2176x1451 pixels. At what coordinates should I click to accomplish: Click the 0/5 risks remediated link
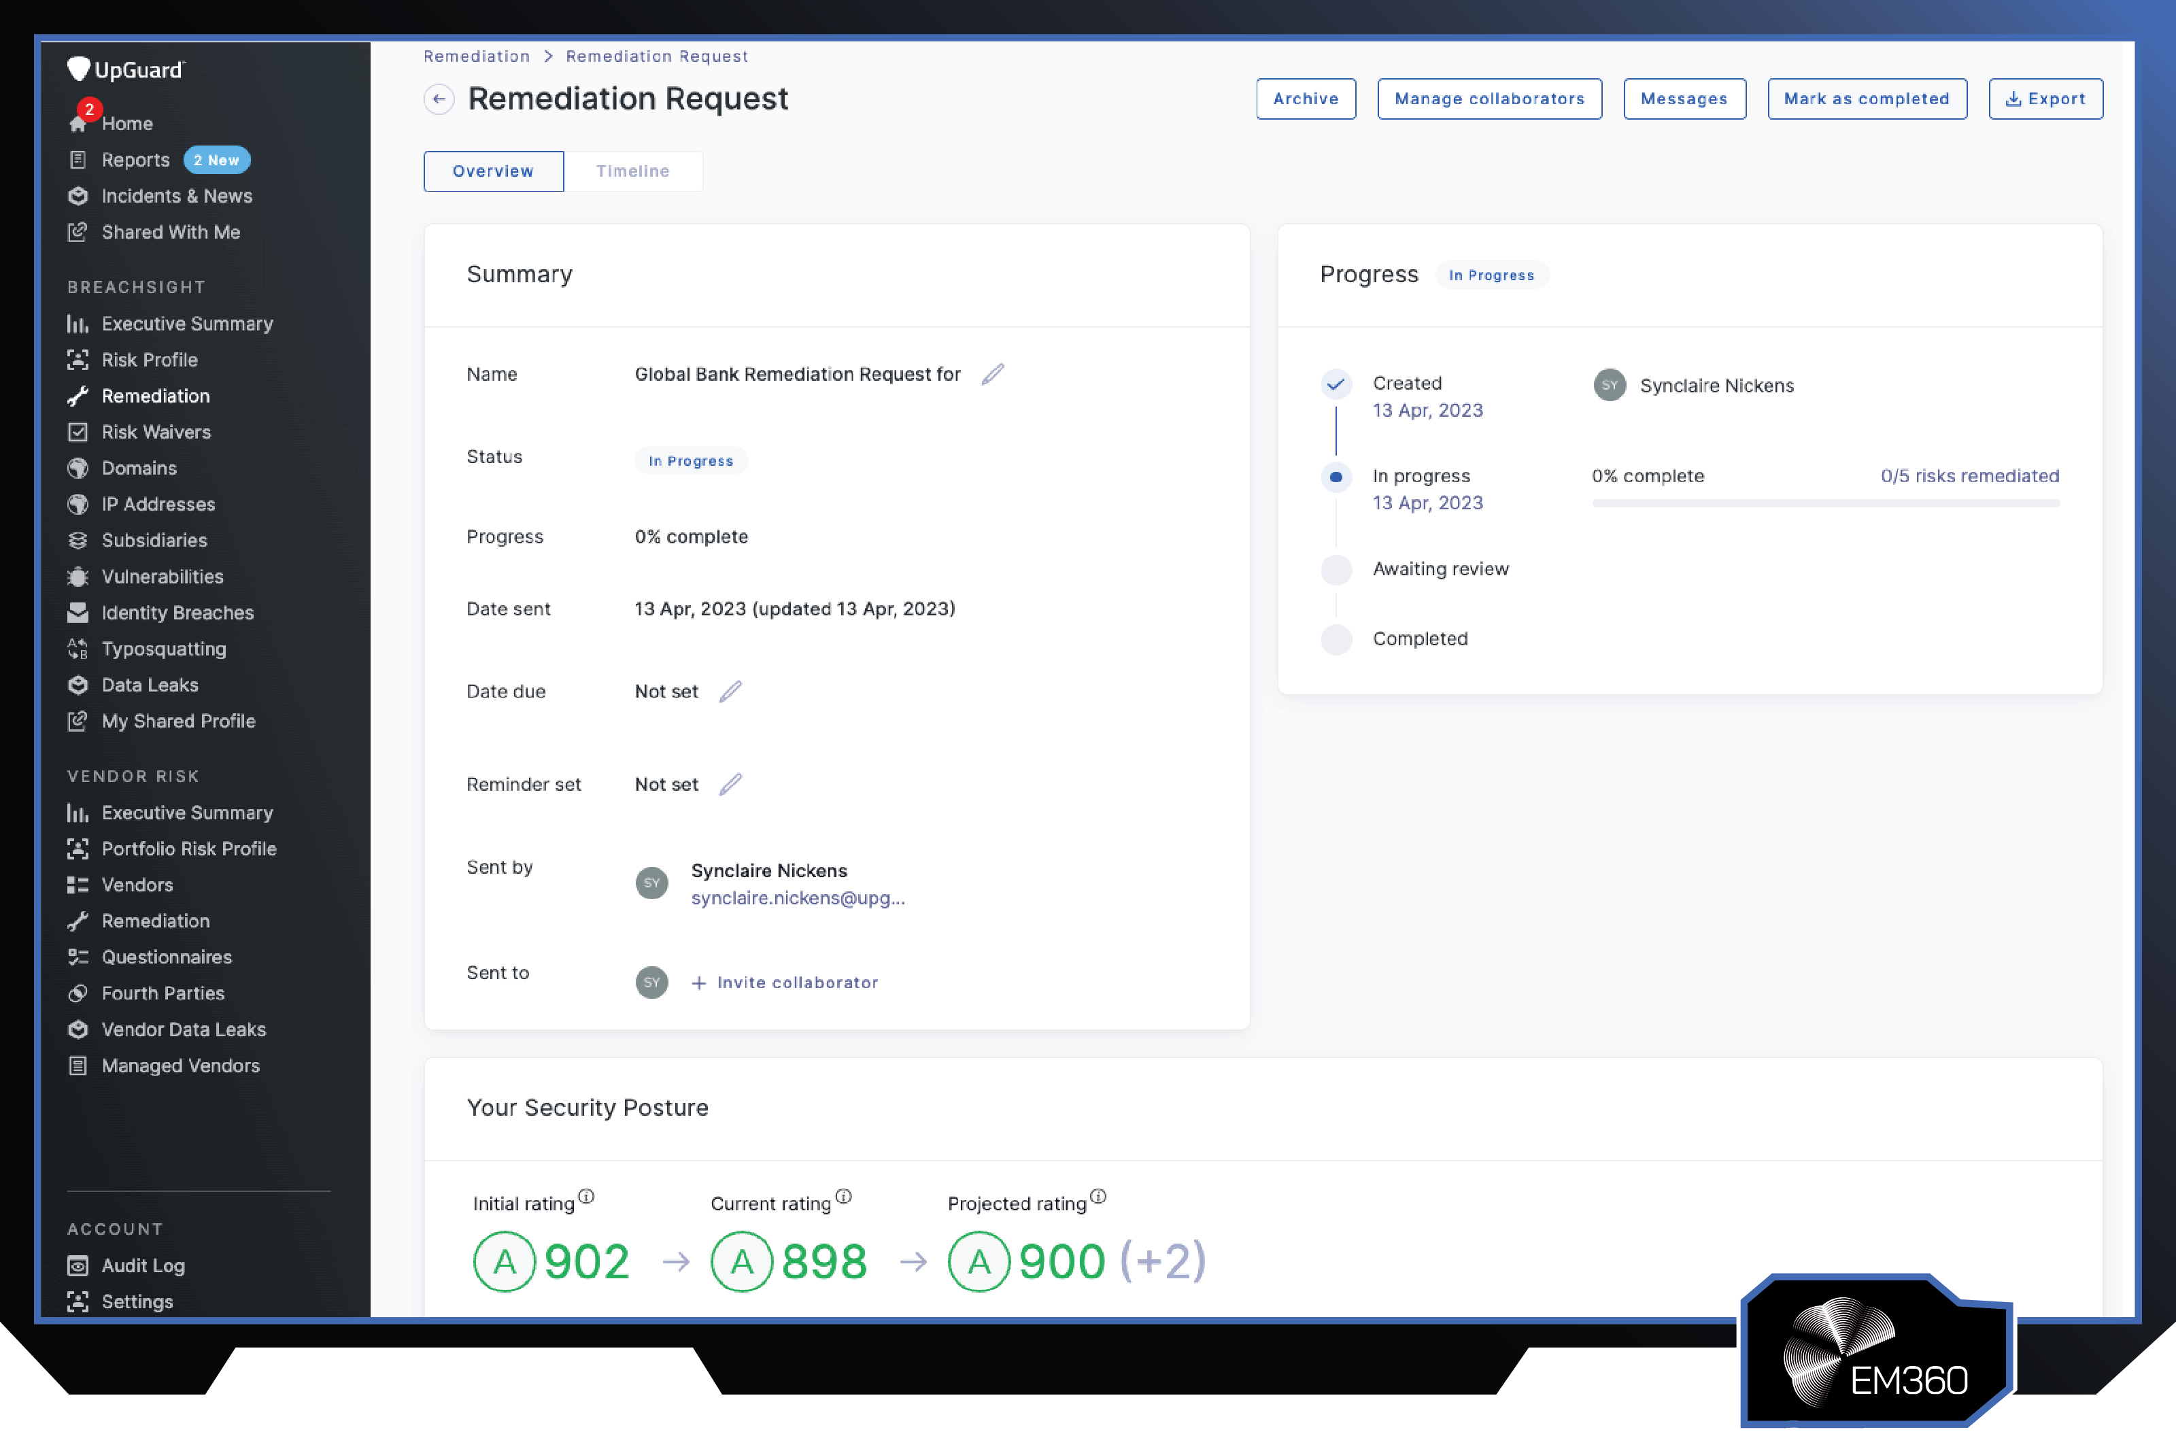[x=1970, y=476]
